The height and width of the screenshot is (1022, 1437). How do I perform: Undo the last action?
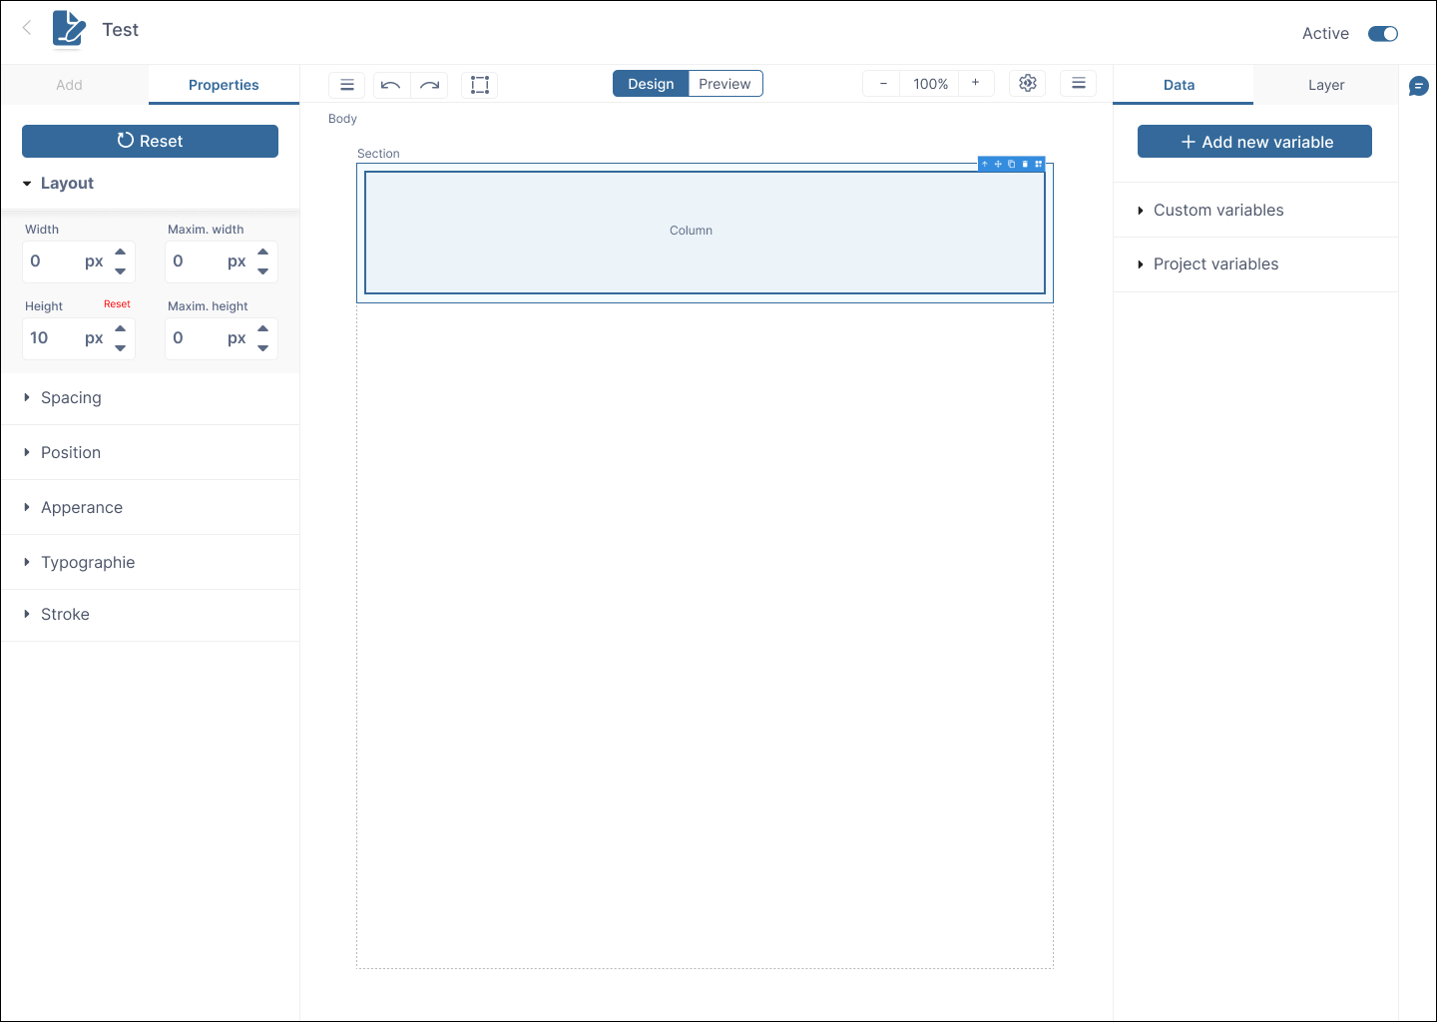click(x=391, y=85)
